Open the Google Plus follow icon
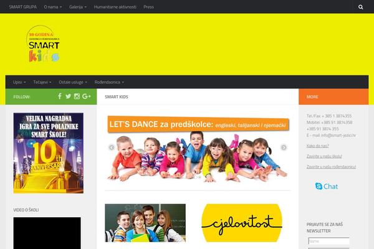The height and width of the screenshot is (249, 374). pyautogui.click(x=87, y=96)
